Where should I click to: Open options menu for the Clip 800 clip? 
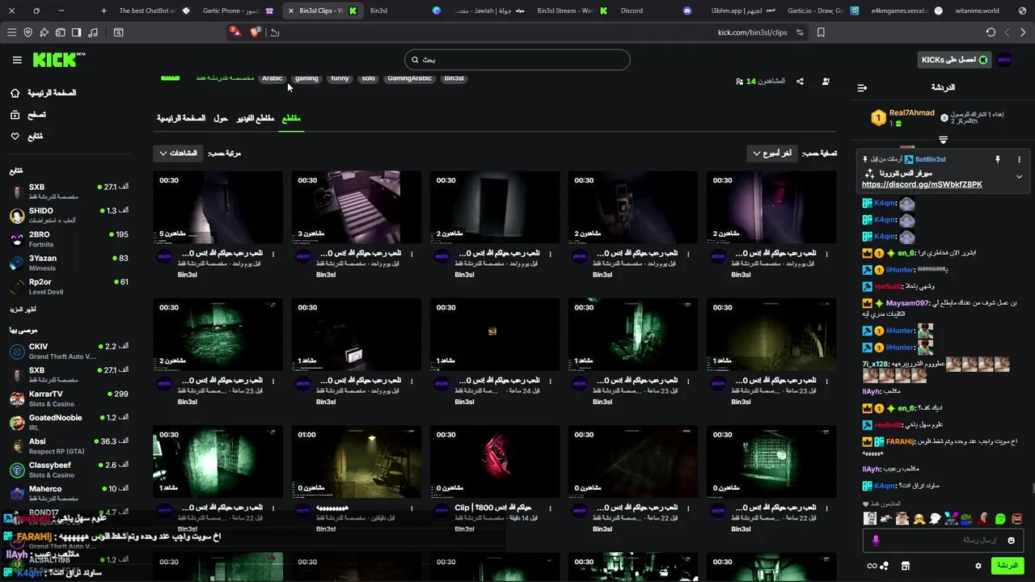[550, 509]
